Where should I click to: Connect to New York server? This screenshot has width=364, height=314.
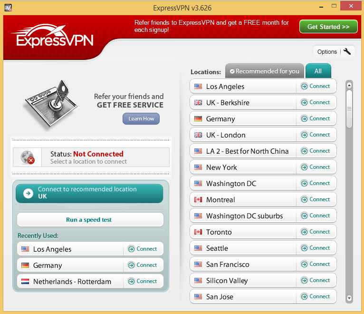coord(315,167)
